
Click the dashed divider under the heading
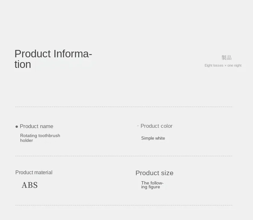(x=124, y=107)
